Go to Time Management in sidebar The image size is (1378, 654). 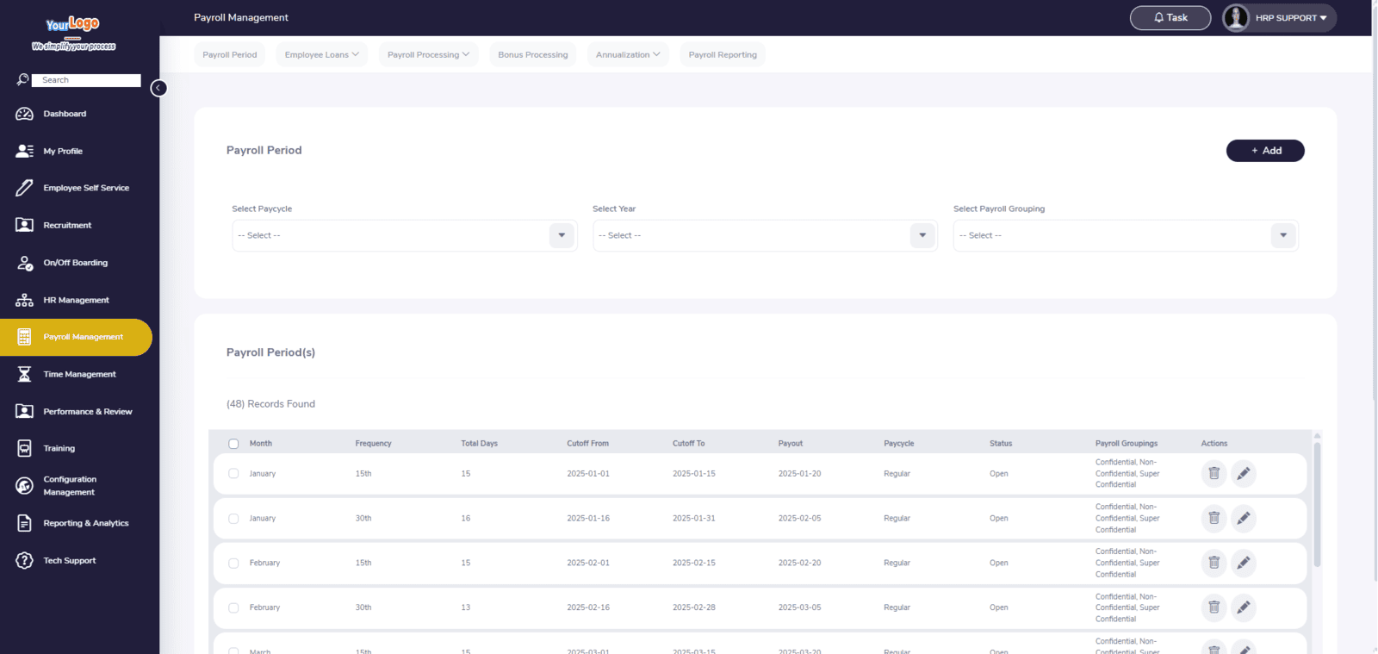point(79,374)
